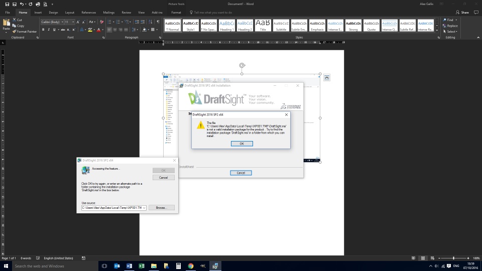Open Outlook from the taskbar
Image resolution: width=482 pixels, height=271 pixels.
pos(117,266)
